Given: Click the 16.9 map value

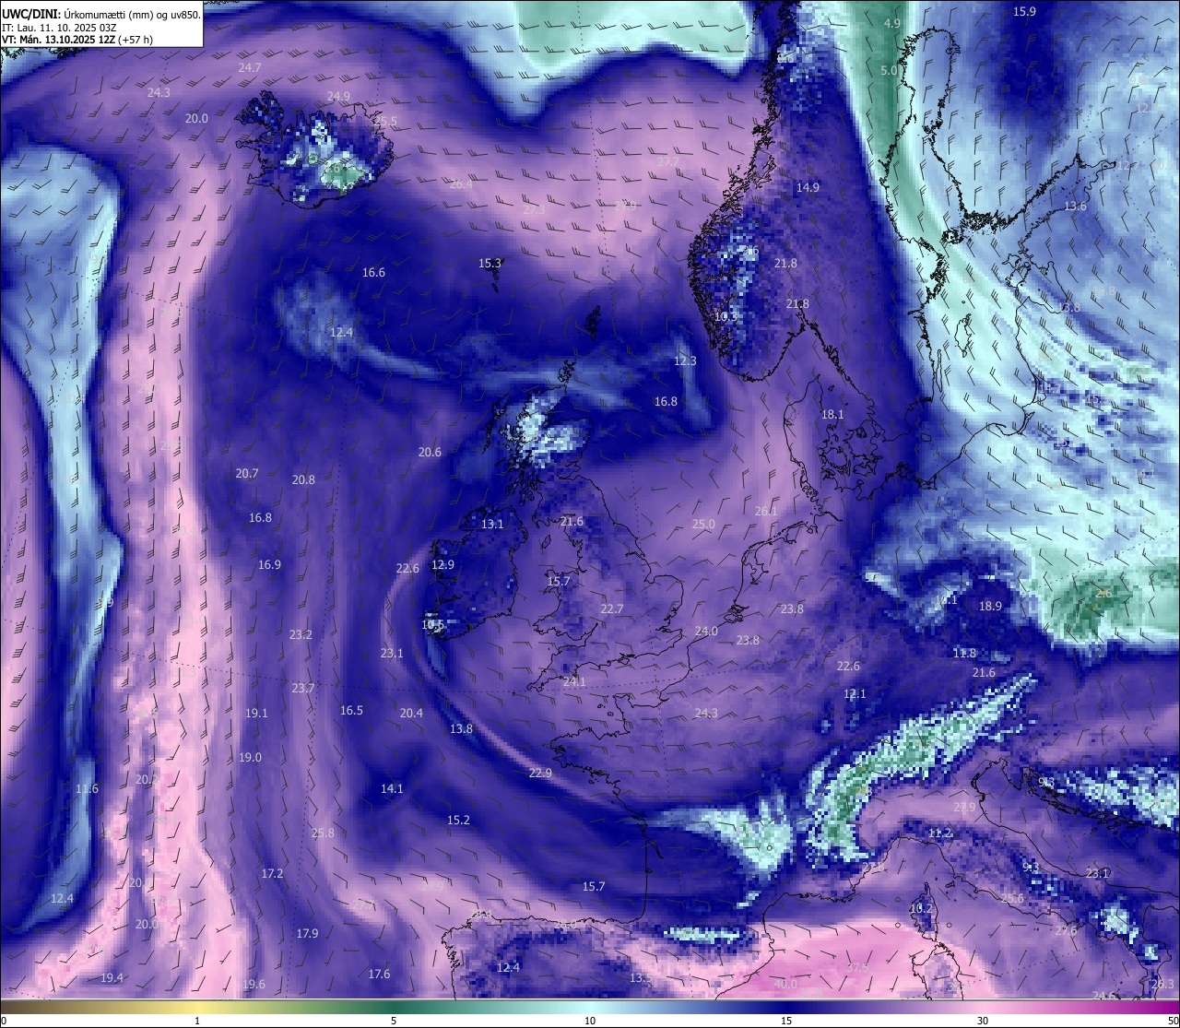Looking at the screenshot, I should point(269,565).
